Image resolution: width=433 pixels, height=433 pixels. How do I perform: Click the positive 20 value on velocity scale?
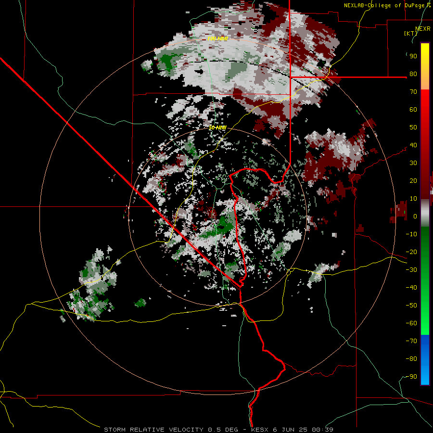pyautogui.click(x=413, y=181)
